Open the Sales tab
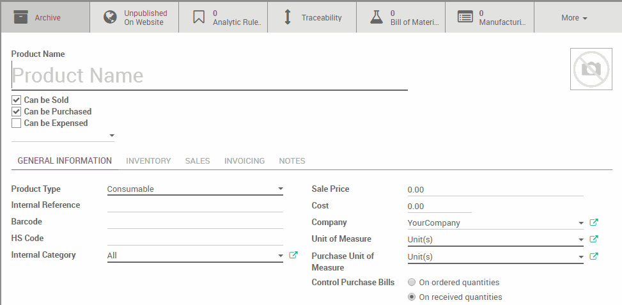This screenshot has width=622, height=305. pyautogui.click(x=198, y=161)
